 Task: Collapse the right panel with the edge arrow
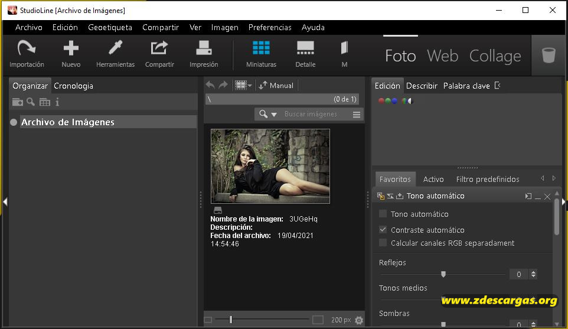point(564,202)
